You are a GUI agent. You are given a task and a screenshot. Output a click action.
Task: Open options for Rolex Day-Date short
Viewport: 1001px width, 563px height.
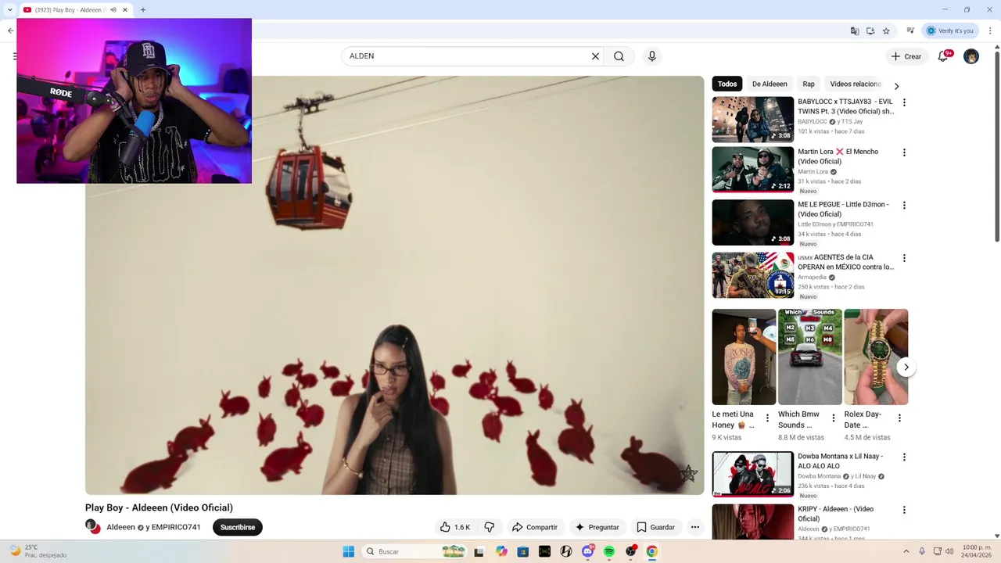899,418
